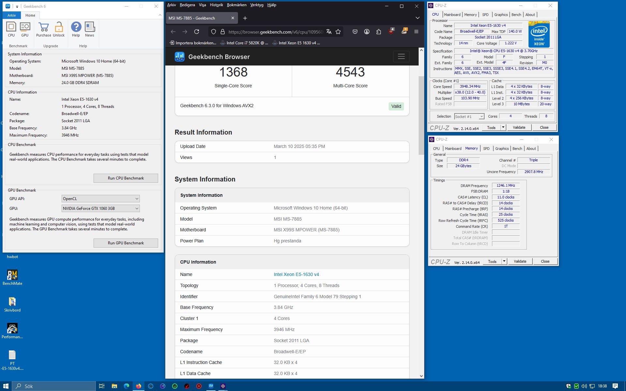Open the Intel Xeon E5-1630 v4 link
Screen dimensions: 626x391
[296, 274]
